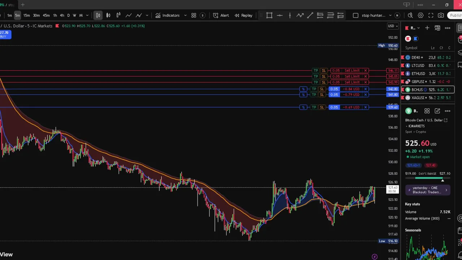The image size is (462, 260).
Task: Switch to the 1h timeframe
Action: click(55, 15)
